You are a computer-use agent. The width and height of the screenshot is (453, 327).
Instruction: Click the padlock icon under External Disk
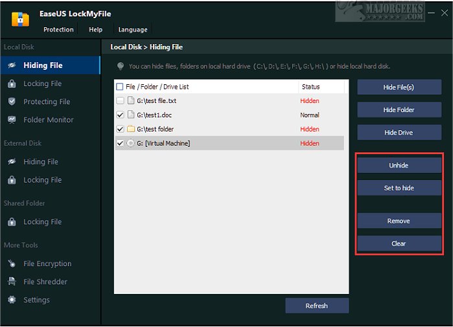12,180
